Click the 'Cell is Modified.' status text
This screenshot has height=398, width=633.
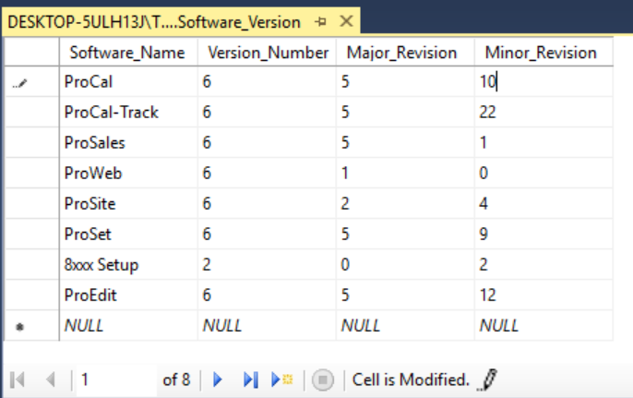(x=411, y=380)
